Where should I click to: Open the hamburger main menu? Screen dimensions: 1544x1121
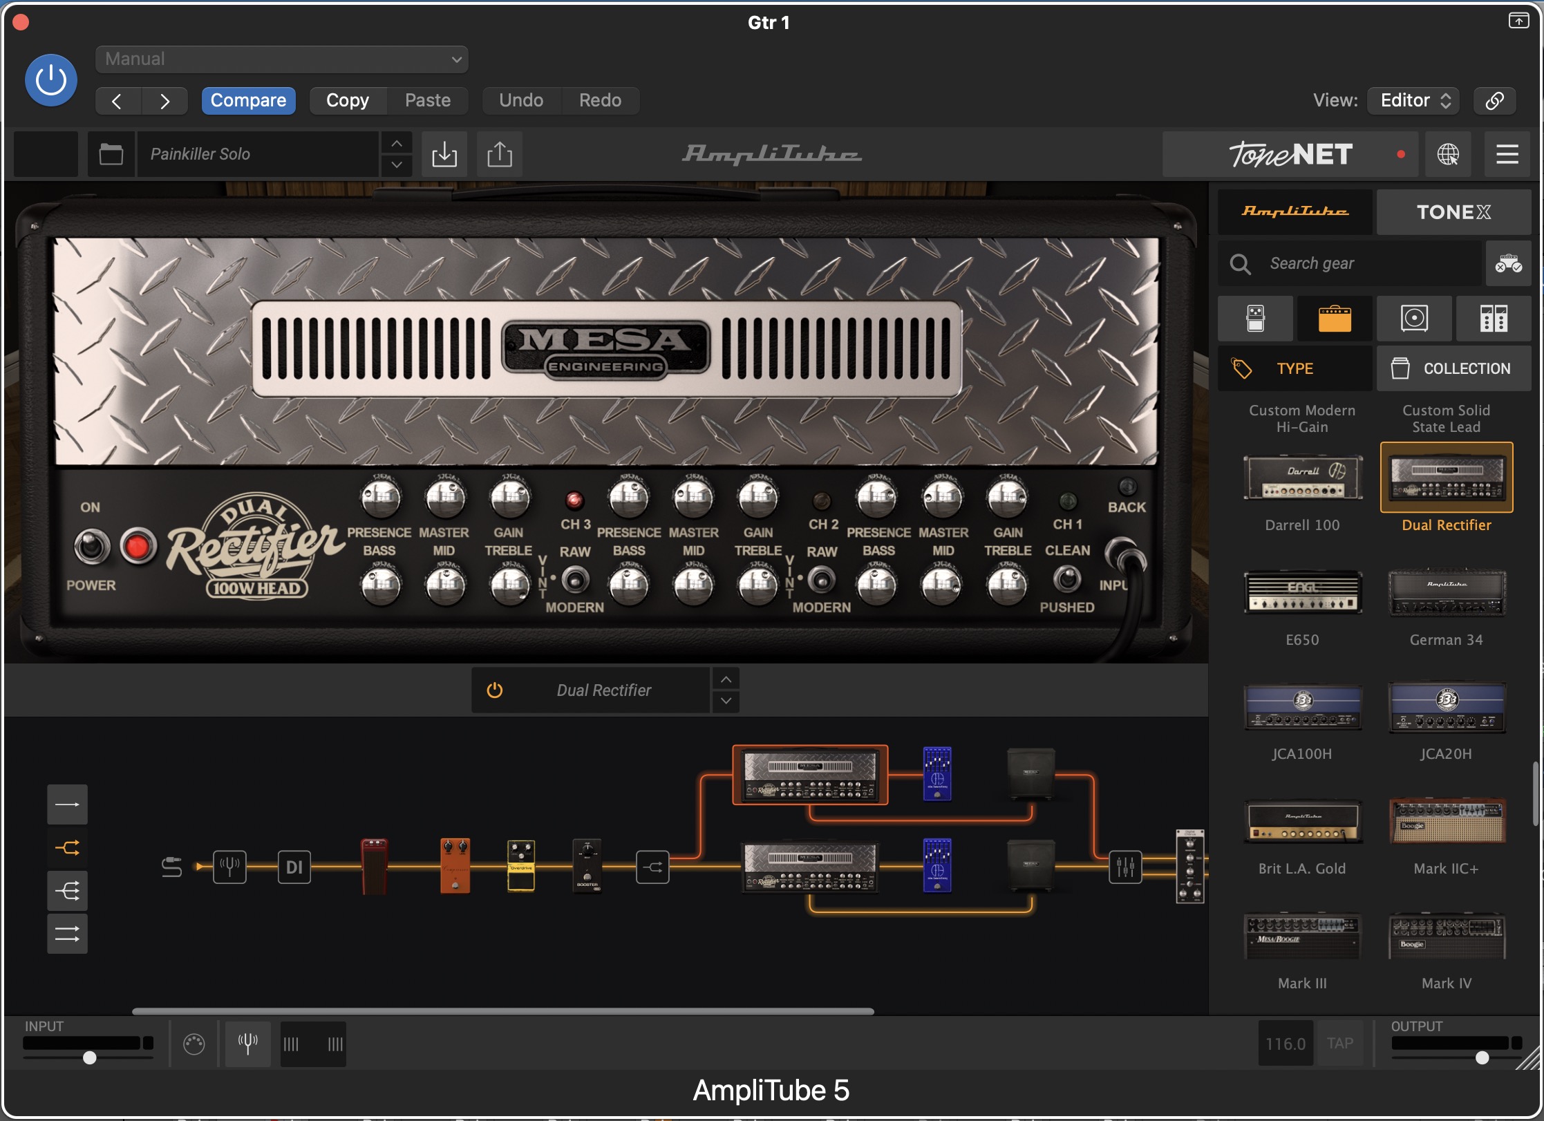click(x=1507, y=154)
